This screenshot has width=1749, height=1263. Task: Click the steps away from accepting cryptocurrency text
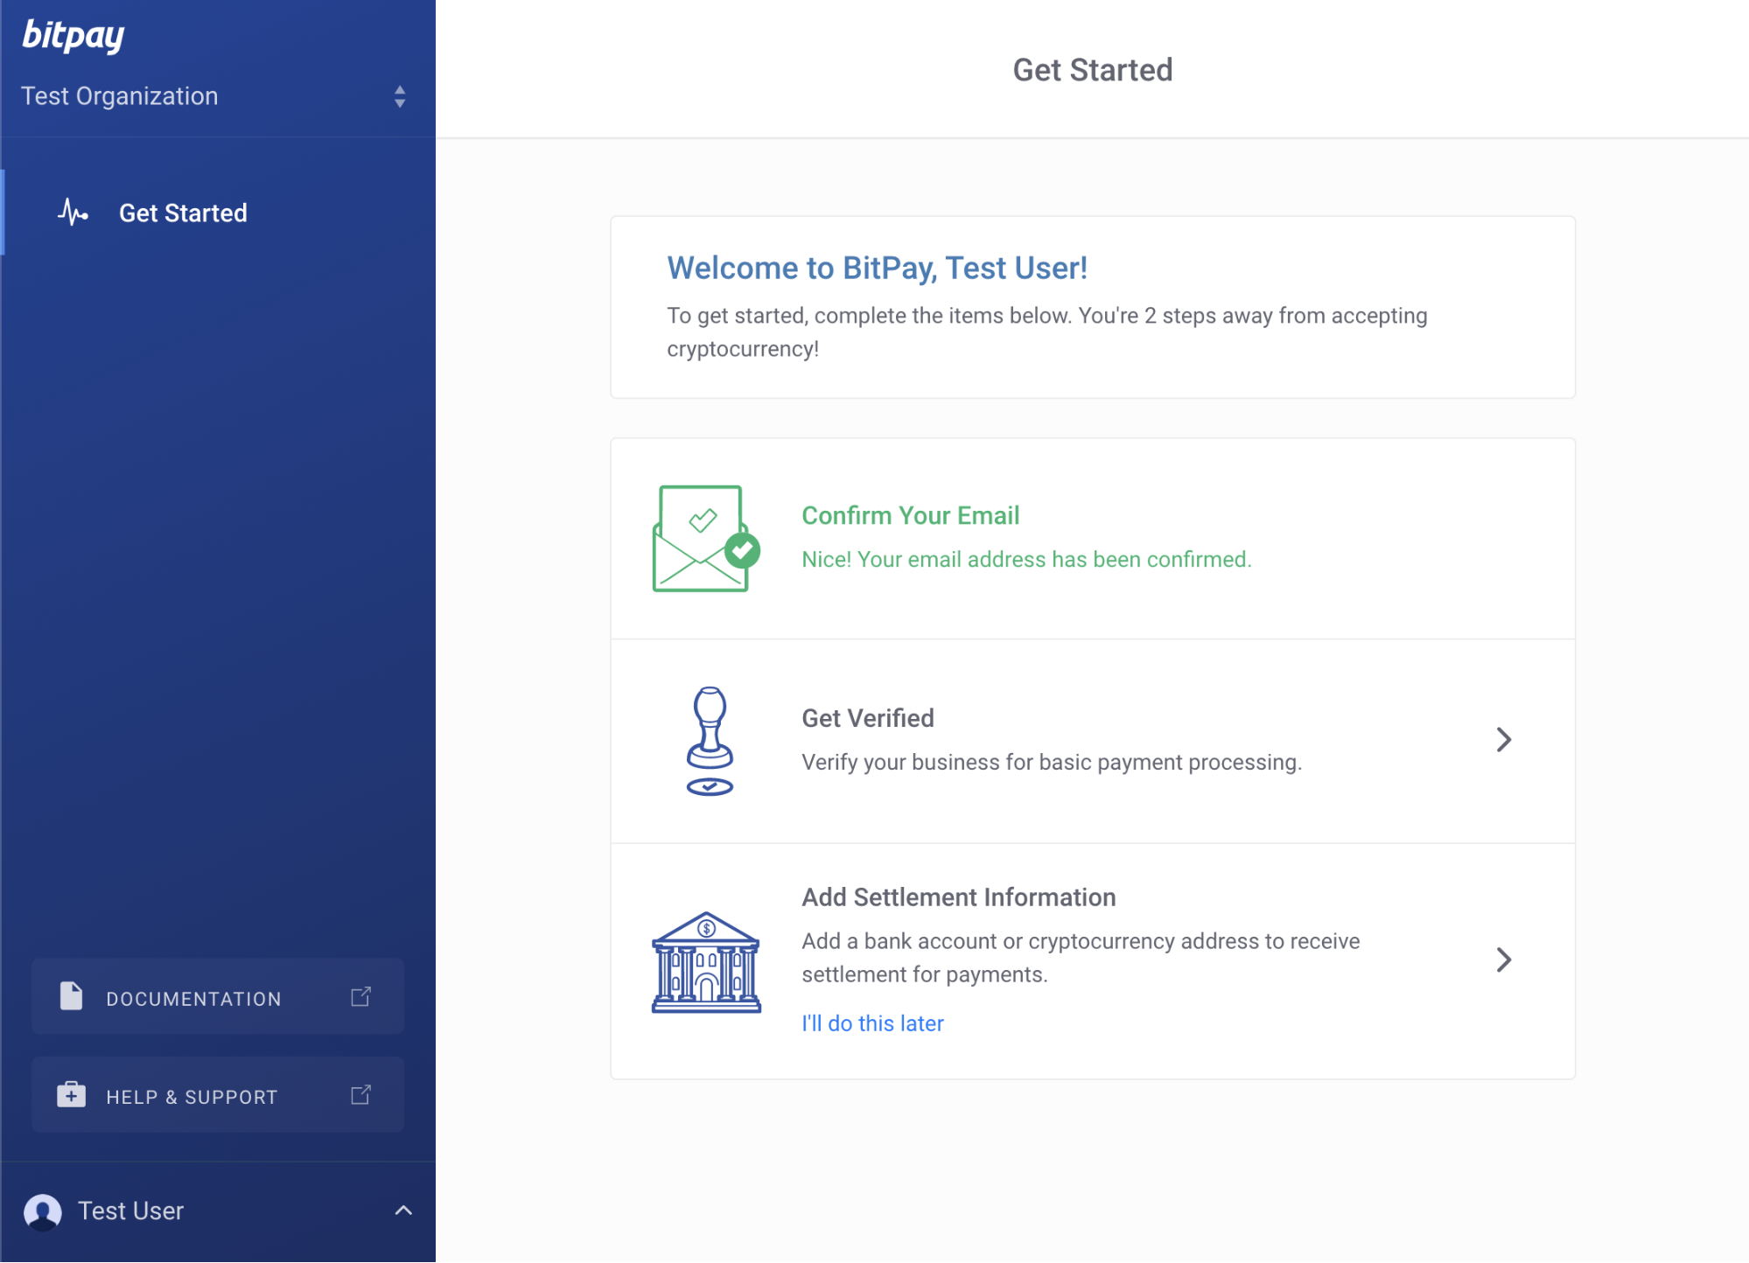1047,332
